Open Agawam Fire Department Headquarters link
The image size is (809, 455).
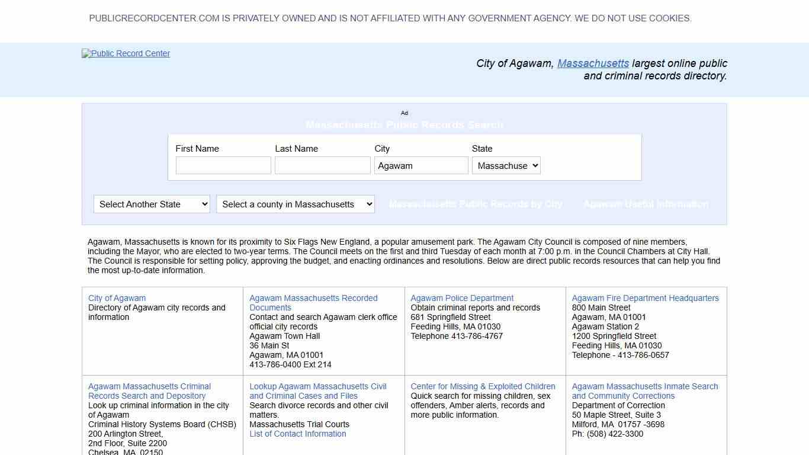645,298
